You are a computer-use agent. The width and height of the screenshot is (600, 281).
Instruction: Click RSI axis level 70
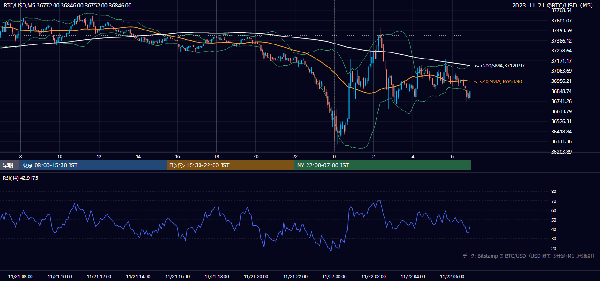click(554, 201)
